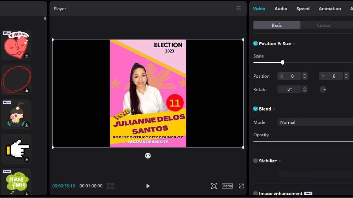
Task: Toggle the Position & Size checkbox
Action: pyautogui.click(x=255, y=44)
